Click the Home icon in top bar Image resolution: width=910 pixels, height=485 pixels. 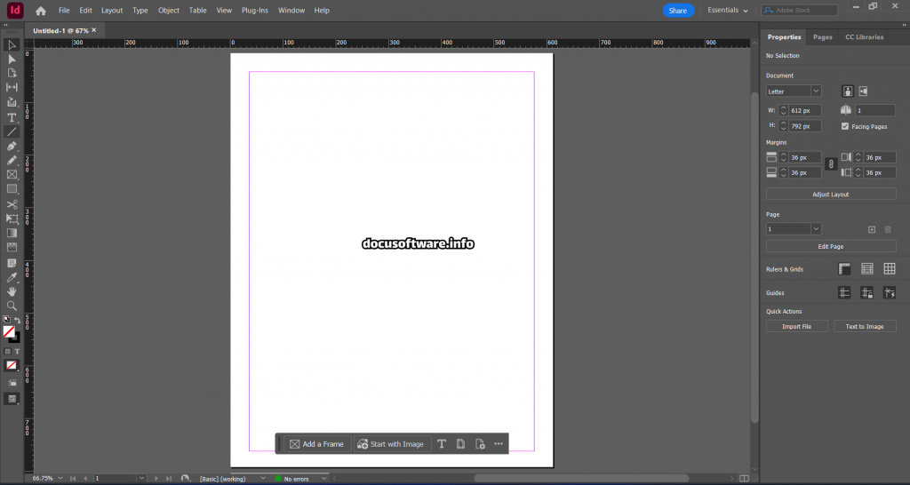pyautogui.click(x=41, y=11)
